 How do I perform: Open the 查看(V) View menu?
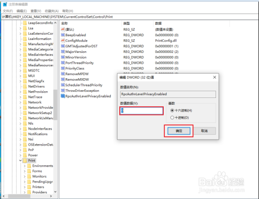(x=36, y=11)
